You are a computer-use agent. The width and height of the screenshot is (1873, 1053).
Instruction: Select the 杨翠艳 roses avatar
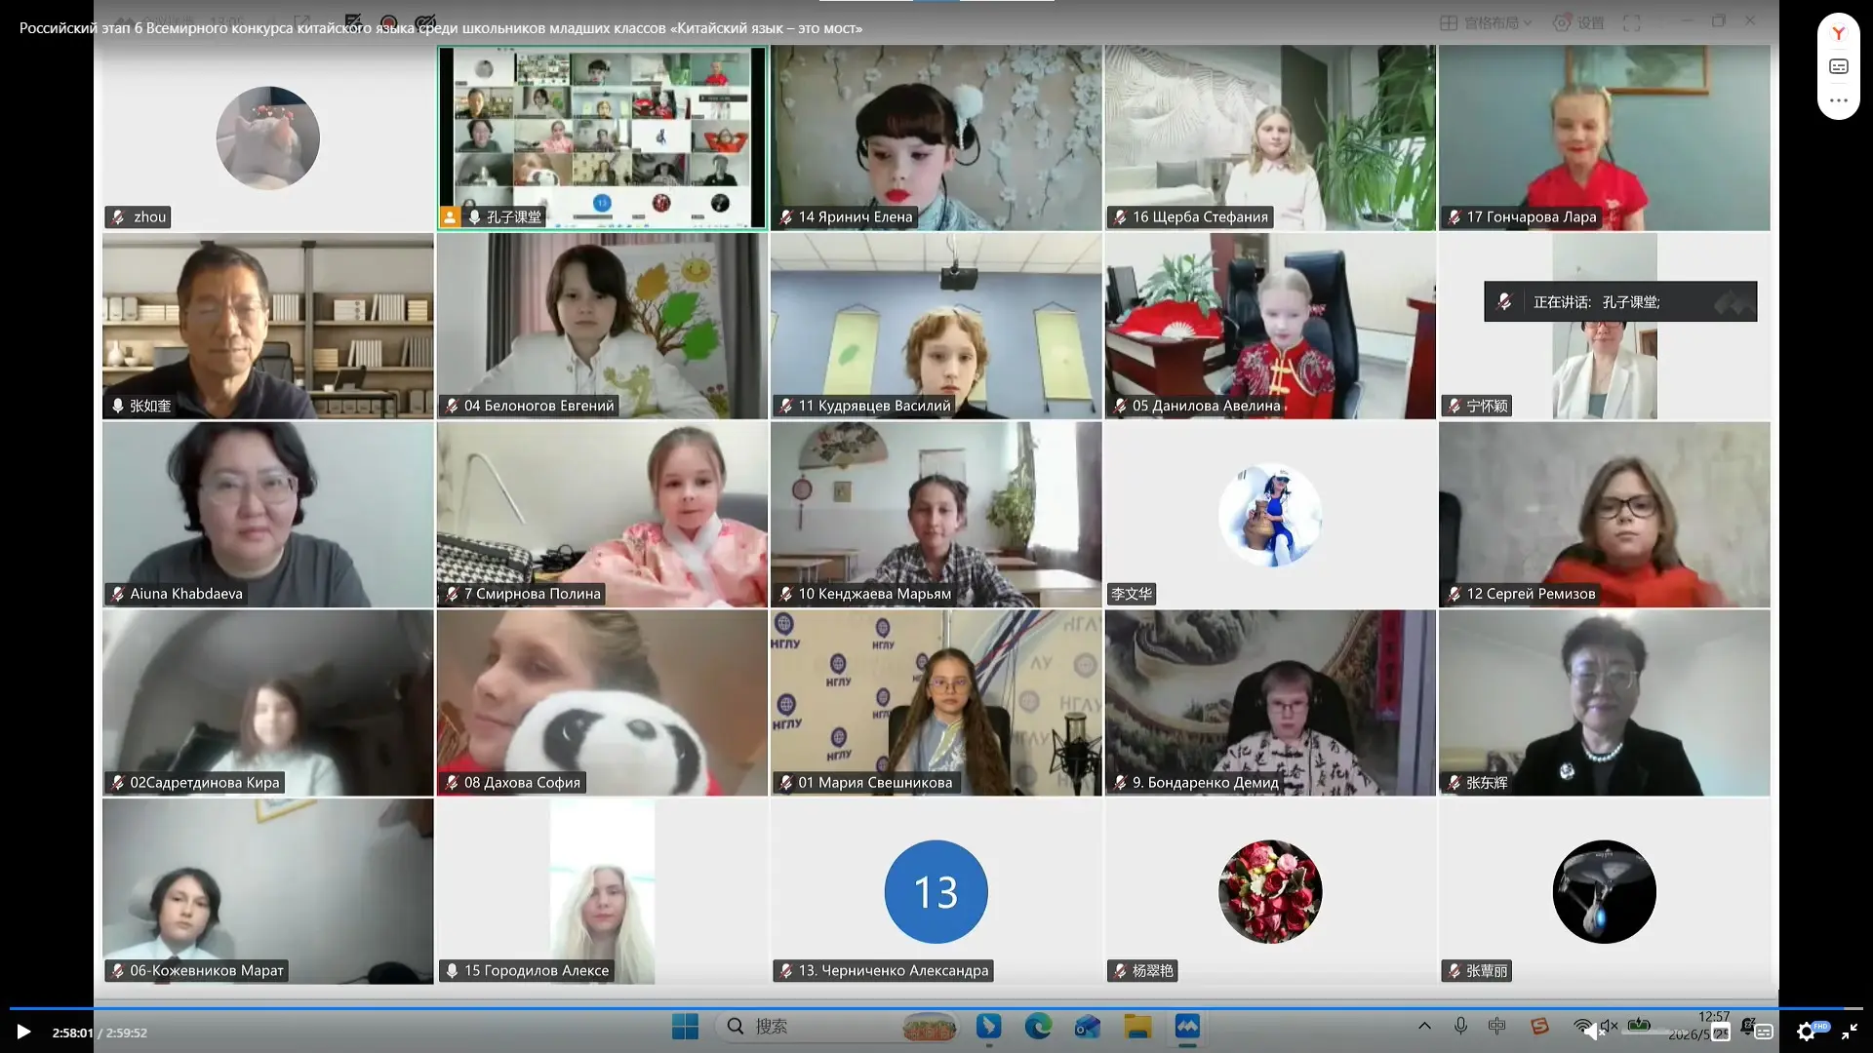click(1270, 891)
